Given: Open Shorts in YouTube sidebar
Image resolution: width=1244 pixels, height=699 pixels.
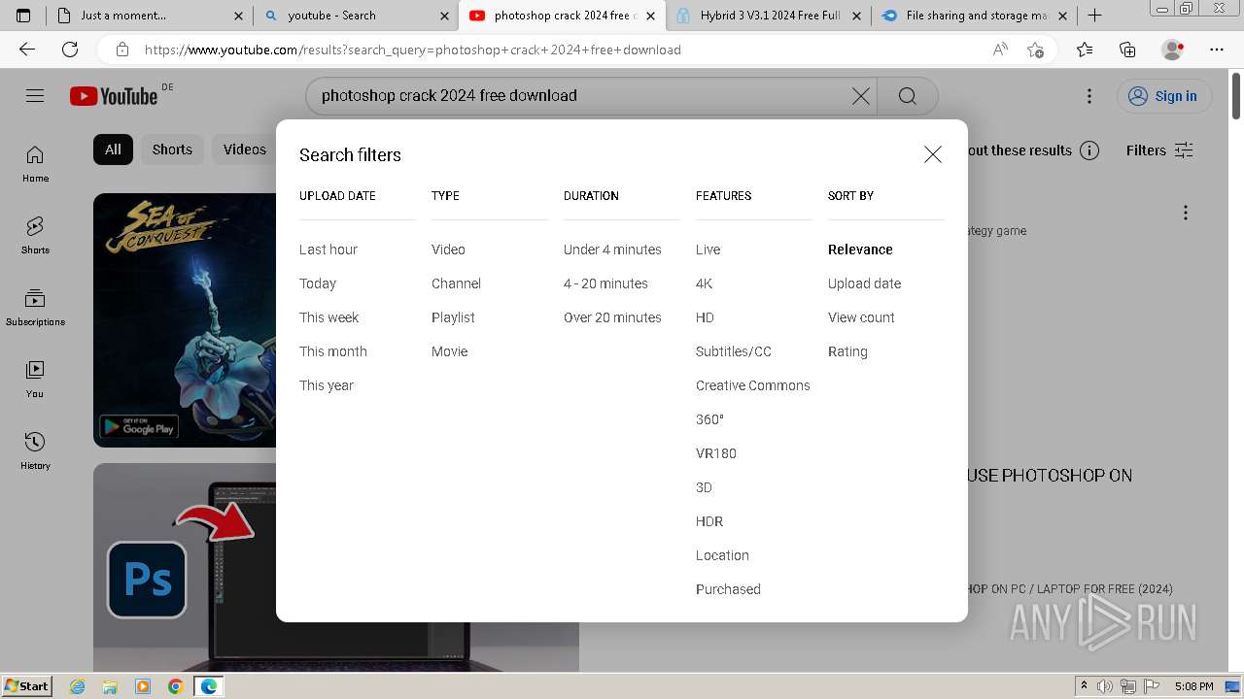Looking at the screenshot, I should click(35, 236).
